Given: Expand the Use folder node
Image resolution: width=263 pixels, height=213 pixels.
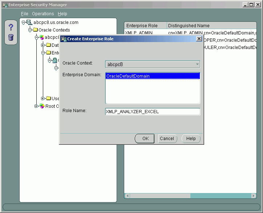Looking at the screenshot, I should tap(43, 98).
